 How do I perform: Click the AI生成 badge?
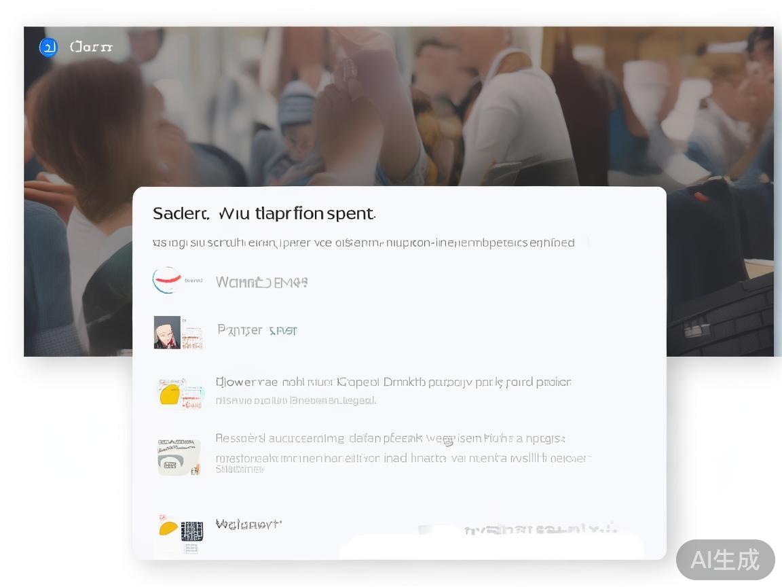pyautogui.click(x=726, y=560)
